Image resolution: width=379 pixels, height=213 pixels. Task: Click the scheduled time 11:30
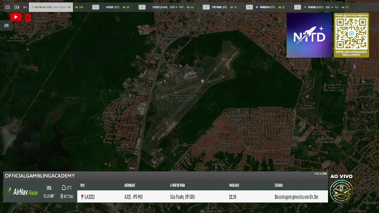(232, 197)
